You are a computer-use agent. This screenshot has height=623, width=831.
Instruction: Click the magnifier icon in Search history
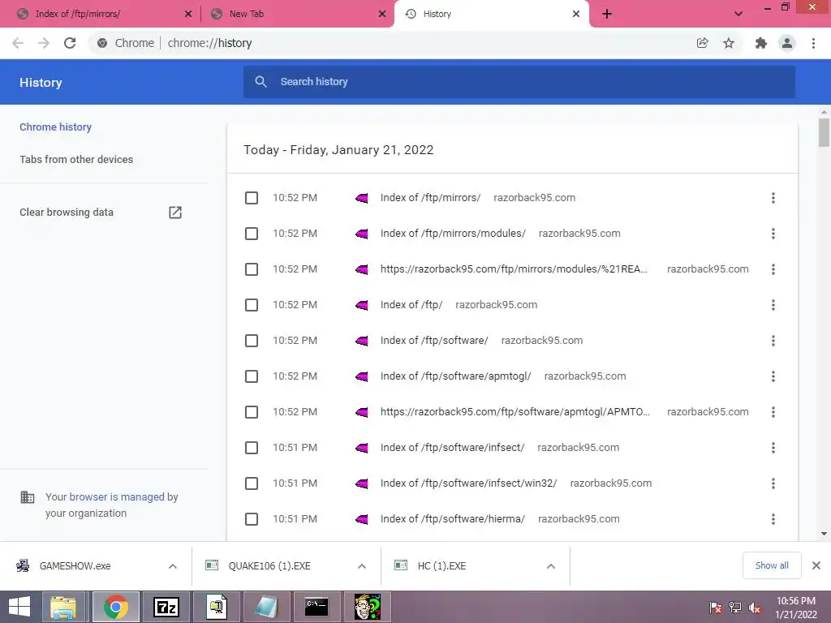click(260, 82)
